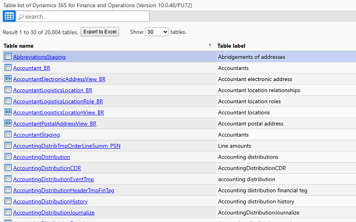Image resolution: width=356 pixels, height=222 pixels.
Task: Open the Accountant_BR table link
Action: [x=32, y=68]
